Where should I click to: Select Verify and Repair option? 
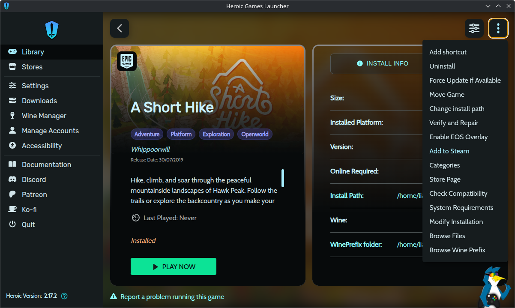click(x=454, y=123)
